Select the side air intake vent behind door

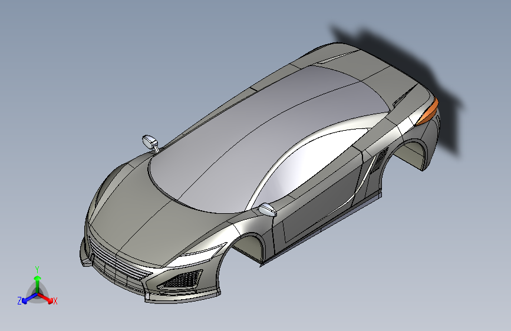[380, 160]
